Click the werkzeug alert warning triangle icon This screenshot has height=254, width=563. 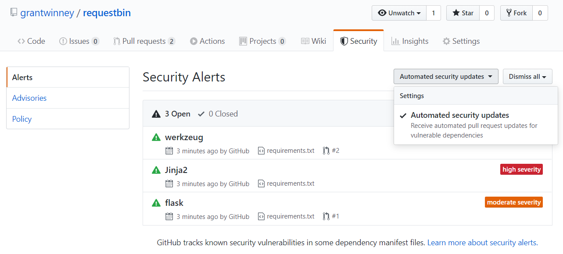[156, 138]
